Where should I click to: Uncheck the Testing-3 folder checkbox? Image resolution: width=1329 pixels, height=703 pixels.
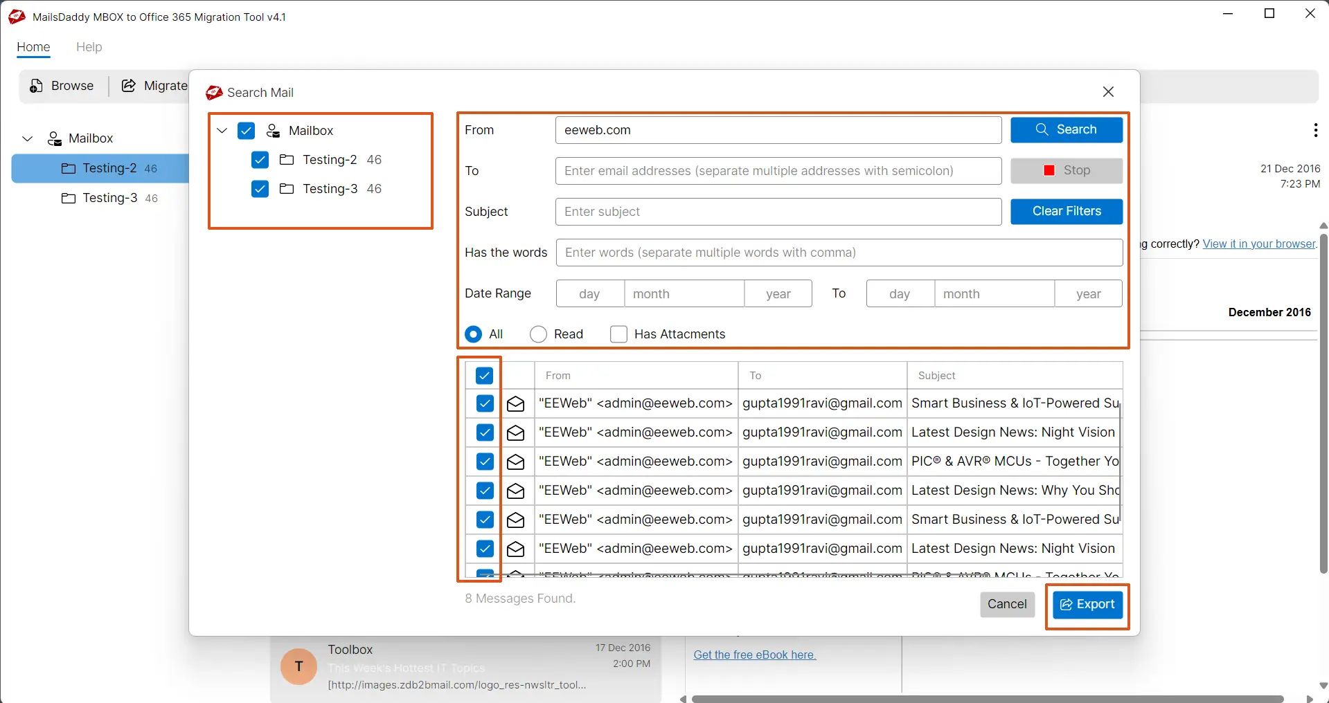click(259, 189)
